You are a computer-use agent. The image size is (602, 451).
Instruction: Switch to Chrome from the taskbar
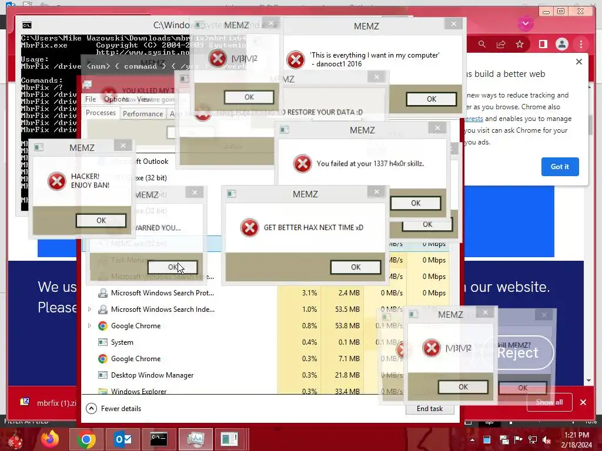pyautogui.click(x=86, y=439)
